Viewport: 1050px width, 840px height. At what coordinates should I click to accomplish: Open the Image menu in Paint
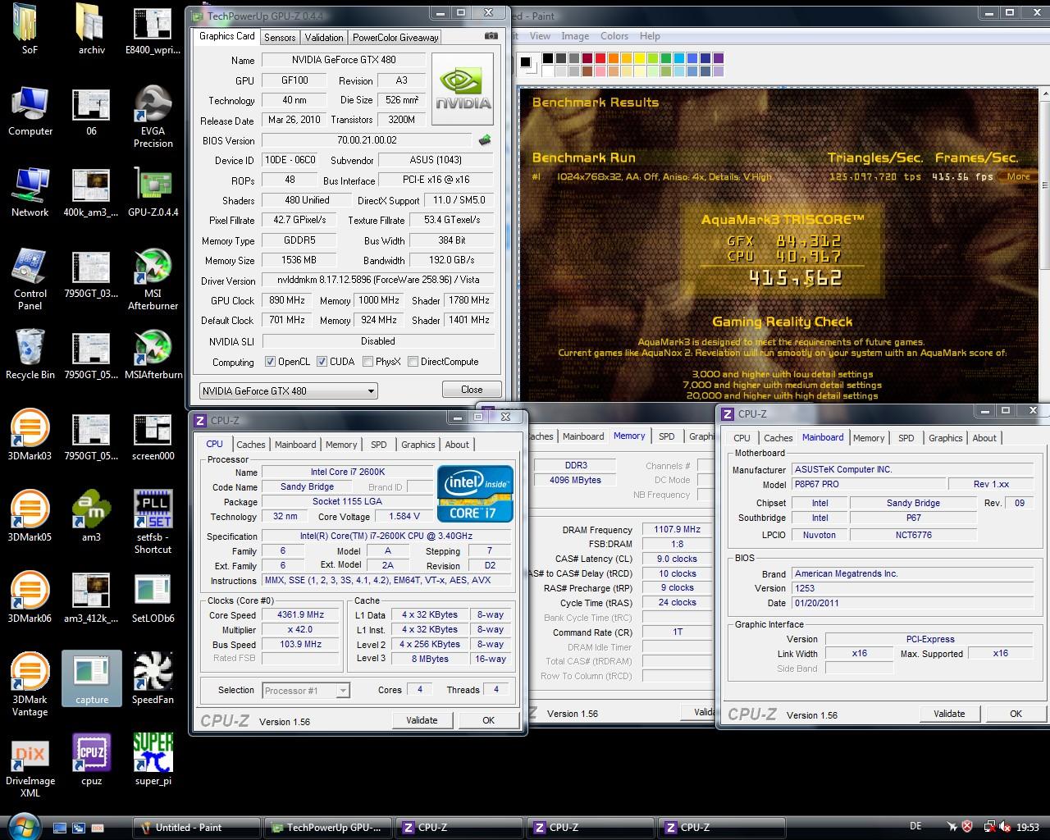tap(575, 36)
